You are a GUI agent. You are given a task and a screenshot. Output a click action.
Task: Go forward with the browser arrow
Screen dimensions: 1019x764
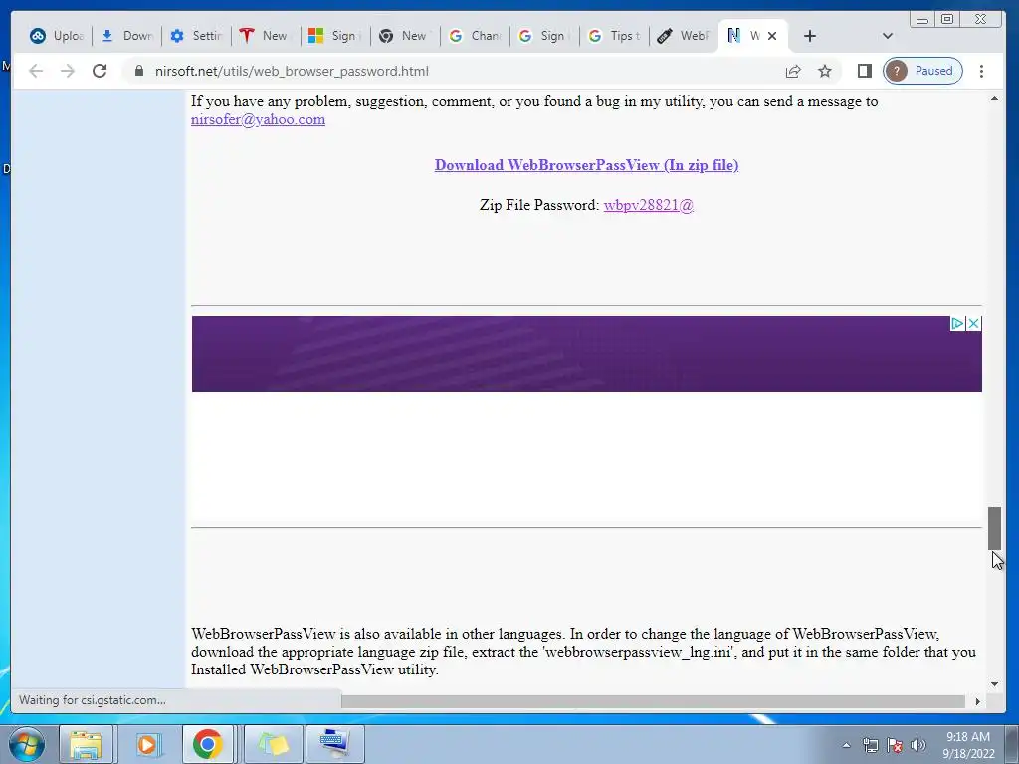coord(68,71)
